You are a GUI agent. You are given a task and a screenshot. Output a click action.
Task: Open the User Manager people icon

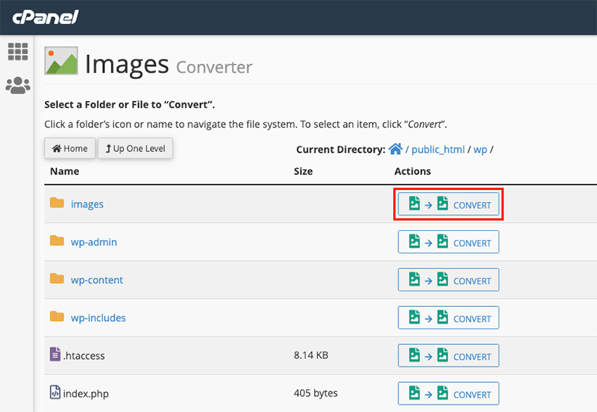pos(17,86)
